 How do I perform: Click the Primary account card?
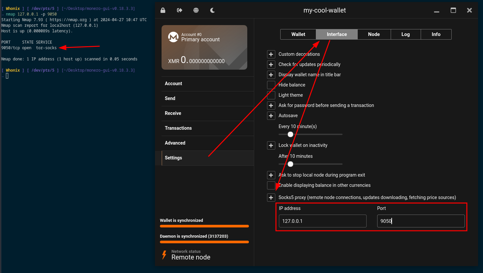(204, 47)
